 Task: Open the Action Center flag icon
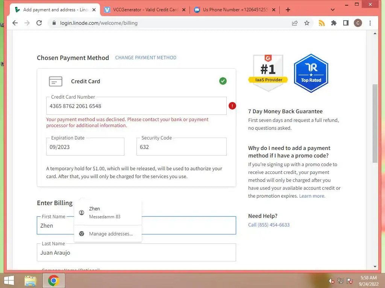pyautogui.click(x=350, y=281)
